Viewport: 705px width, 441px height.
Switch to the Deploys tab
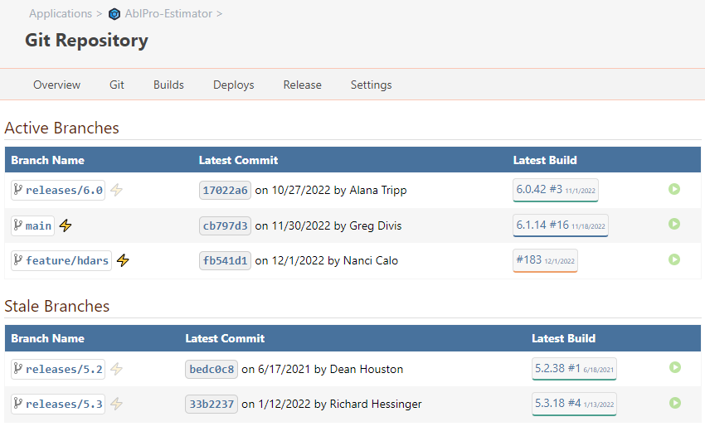pyautogui.click(x=233, y=85)
